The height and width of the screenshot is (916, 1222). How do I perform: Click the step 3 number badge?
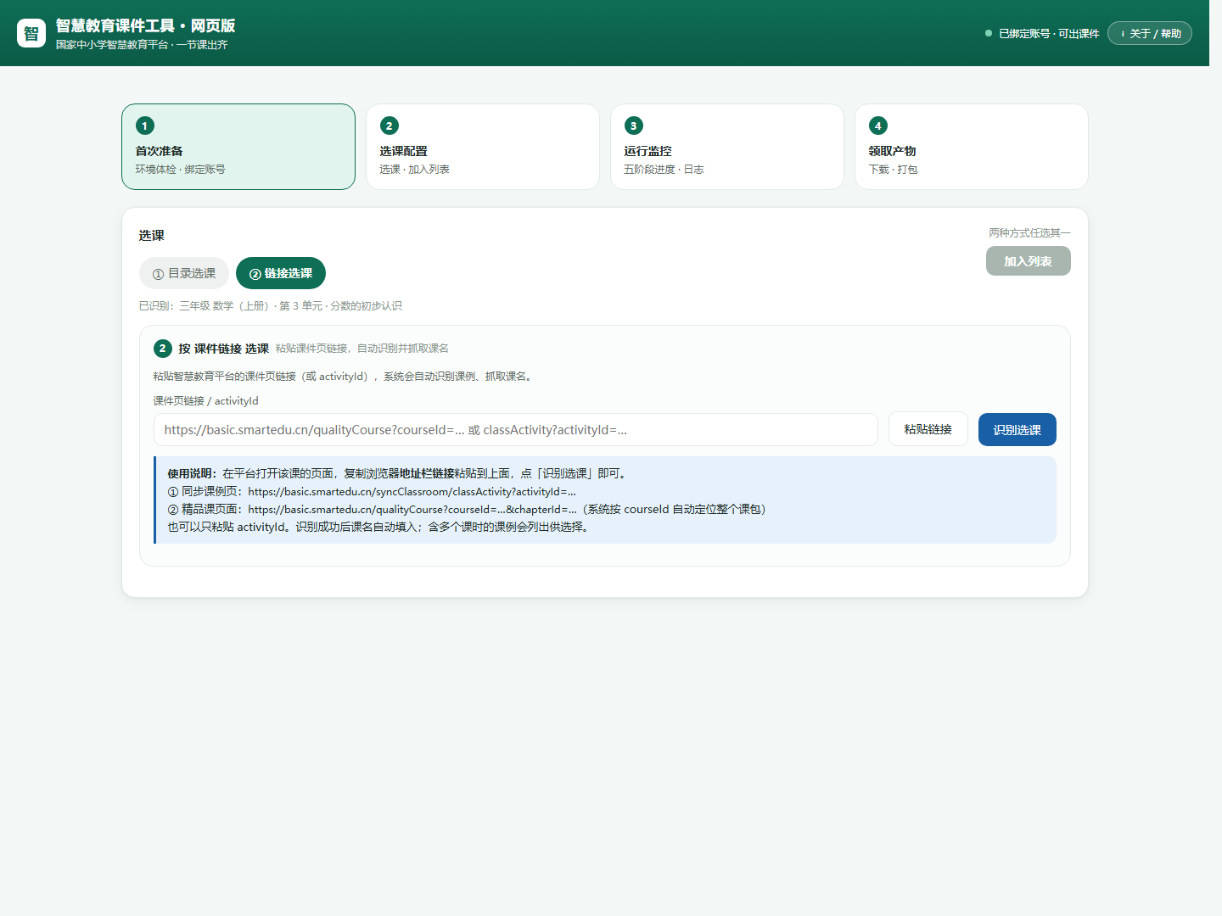pyautogui.click(x=634, y=126)
